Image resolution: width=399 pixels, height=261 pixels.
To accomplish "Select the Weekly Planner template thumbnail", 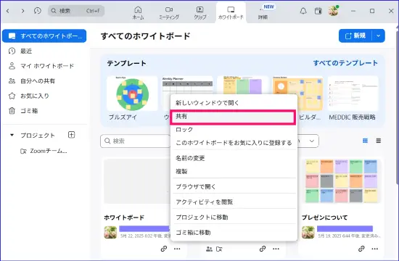I will [188, 86].
